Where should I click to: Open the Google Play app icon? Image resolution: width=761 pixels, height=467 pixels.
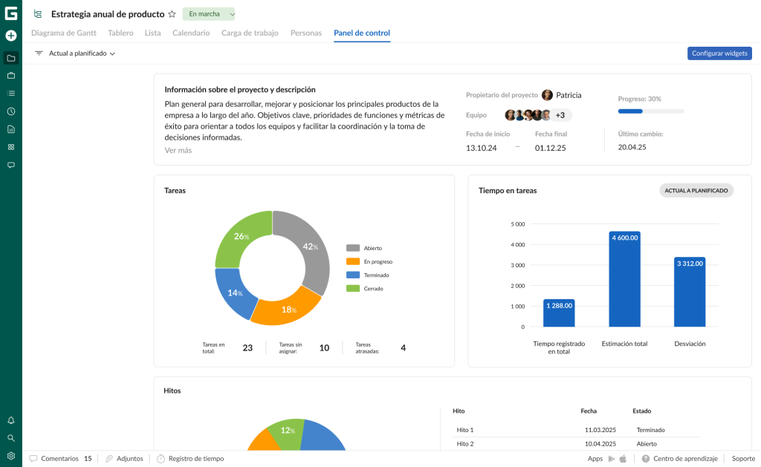coord(612,458)
